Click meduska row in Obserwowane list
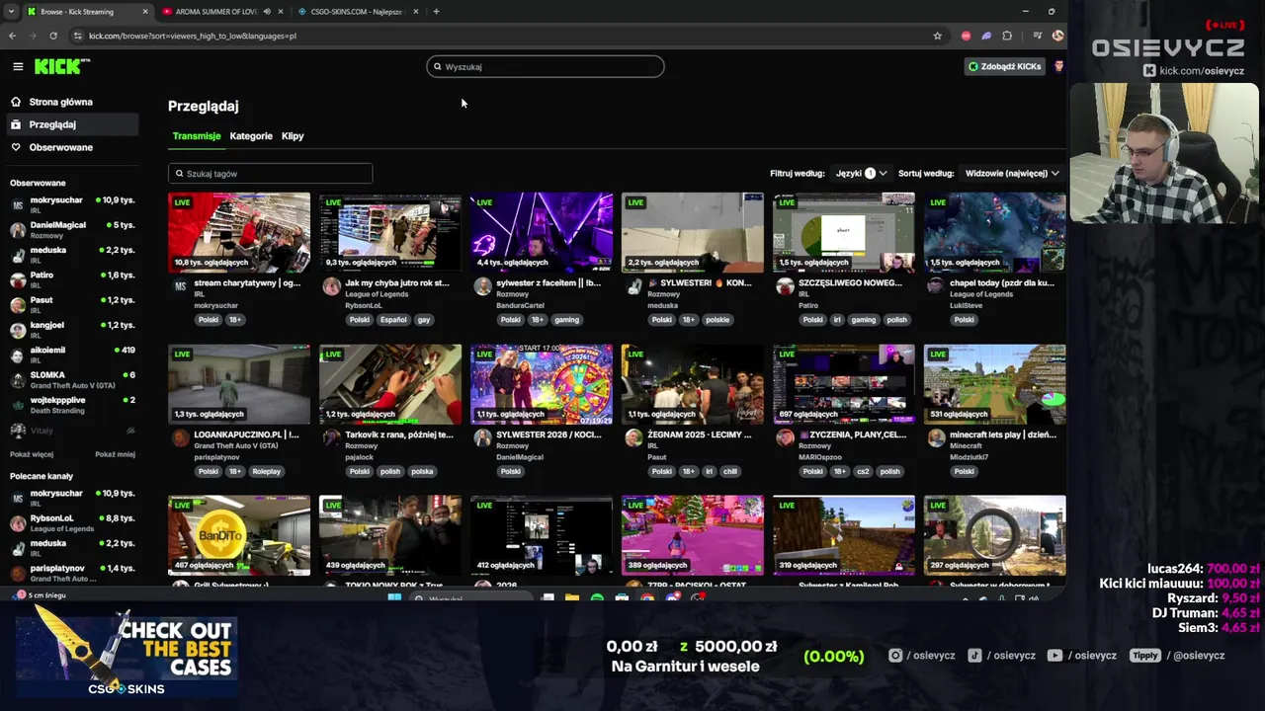1265x711 pixels. click(x=72, y=255)
